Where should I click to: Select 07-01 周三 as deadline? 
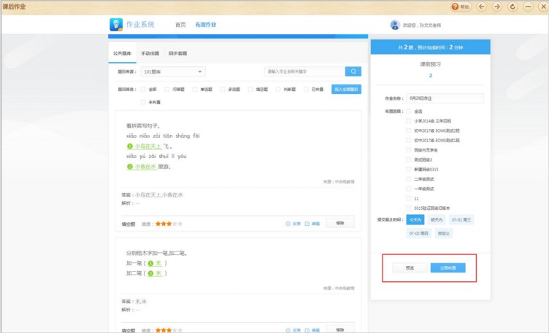(461, 220)
